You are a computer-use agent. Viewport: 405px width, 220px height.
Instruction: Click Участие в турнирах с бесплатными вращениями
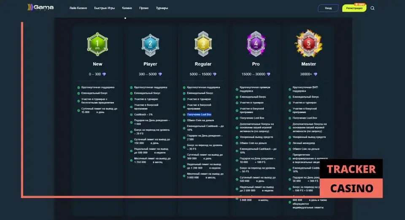(97, 101)
